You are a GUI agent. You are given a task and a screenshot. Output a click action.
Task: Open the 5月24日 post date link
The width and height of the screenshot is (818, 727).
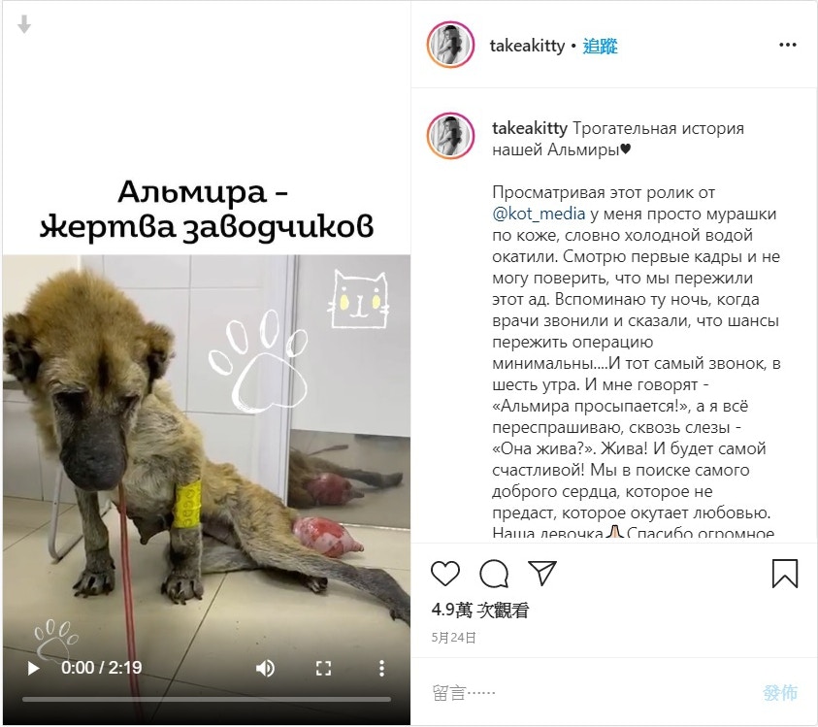pos(453,638)
